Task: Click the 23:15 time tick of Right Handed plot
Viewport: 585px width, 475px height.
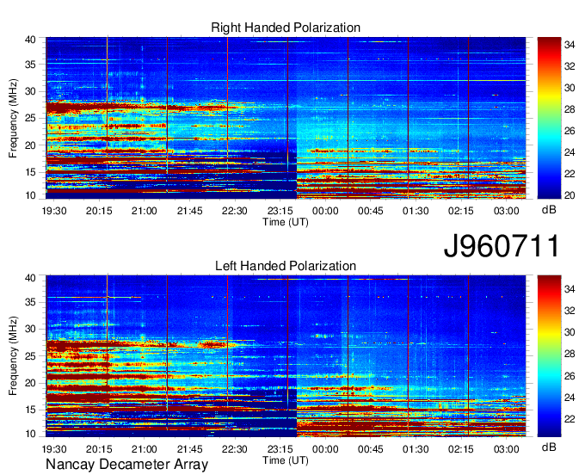Action: tap(280, 211)
